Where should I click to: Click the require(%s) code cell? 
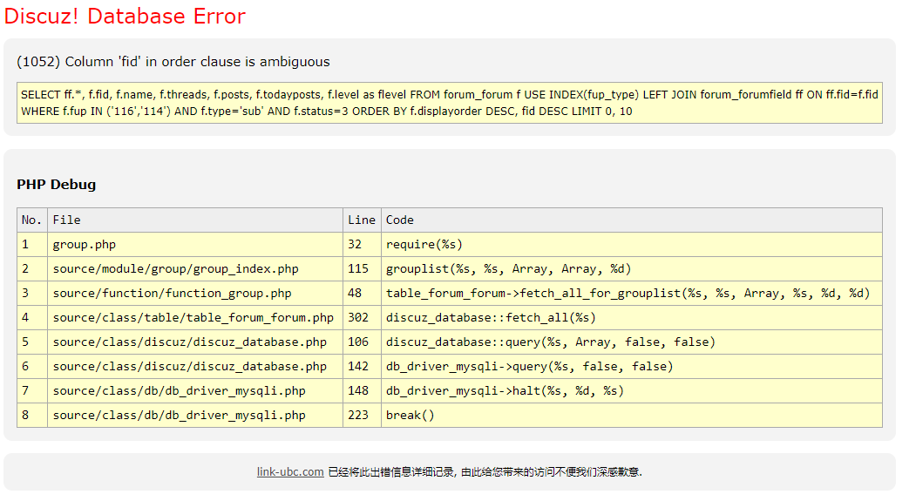(x=424, y=245)
